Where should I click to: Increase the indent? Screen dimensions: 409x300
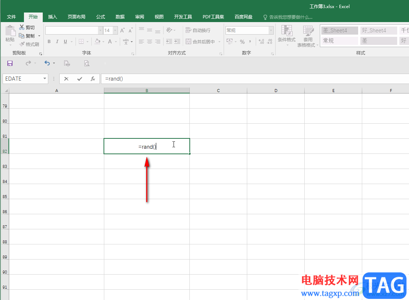(x=177, y=42)
